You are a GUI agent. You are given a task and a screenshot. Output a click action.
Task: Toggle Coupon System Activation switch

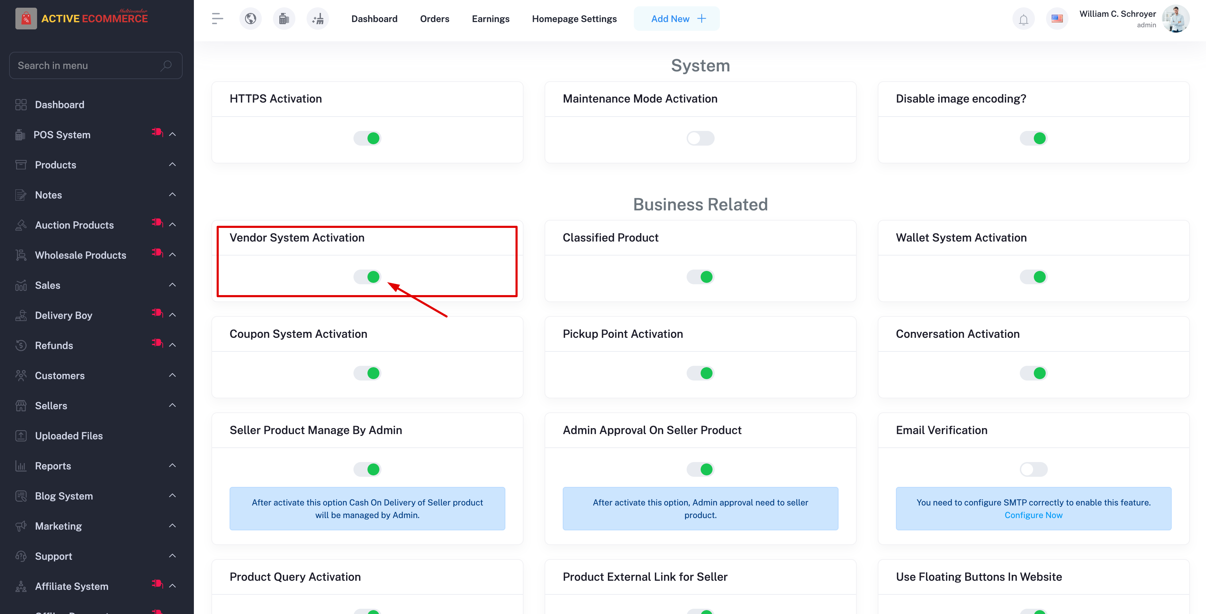(367, 373)
